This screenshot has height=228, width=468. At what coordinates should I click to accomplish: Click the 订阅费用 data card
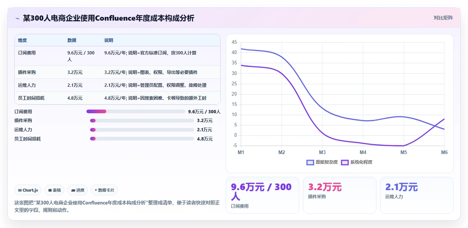[x=262, y=195]
